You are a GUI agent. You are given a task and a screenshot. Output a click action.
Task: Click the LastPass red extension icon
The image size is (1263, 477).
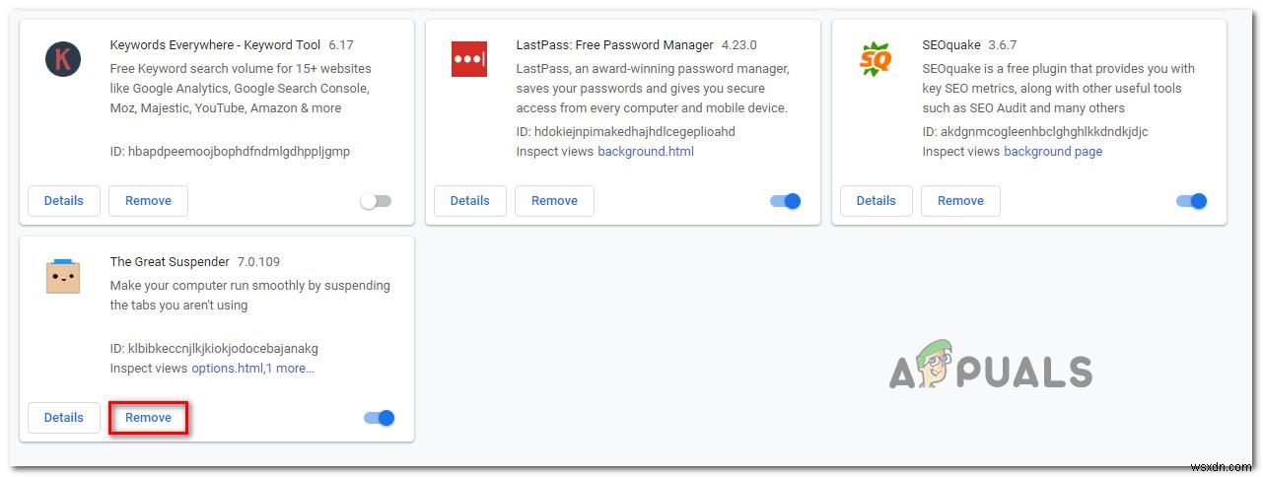[469, 60]
